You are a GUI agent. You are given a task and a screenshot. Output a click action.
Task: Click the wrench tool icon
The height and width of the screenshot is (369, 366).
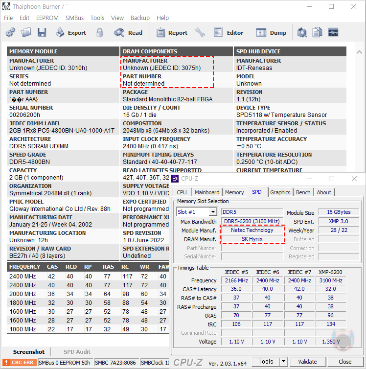tap(200, 32)
